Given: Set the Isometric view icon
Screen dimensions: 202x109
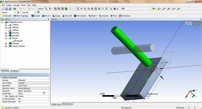Looking at the screenshot, I should click(x=106, y=9).
